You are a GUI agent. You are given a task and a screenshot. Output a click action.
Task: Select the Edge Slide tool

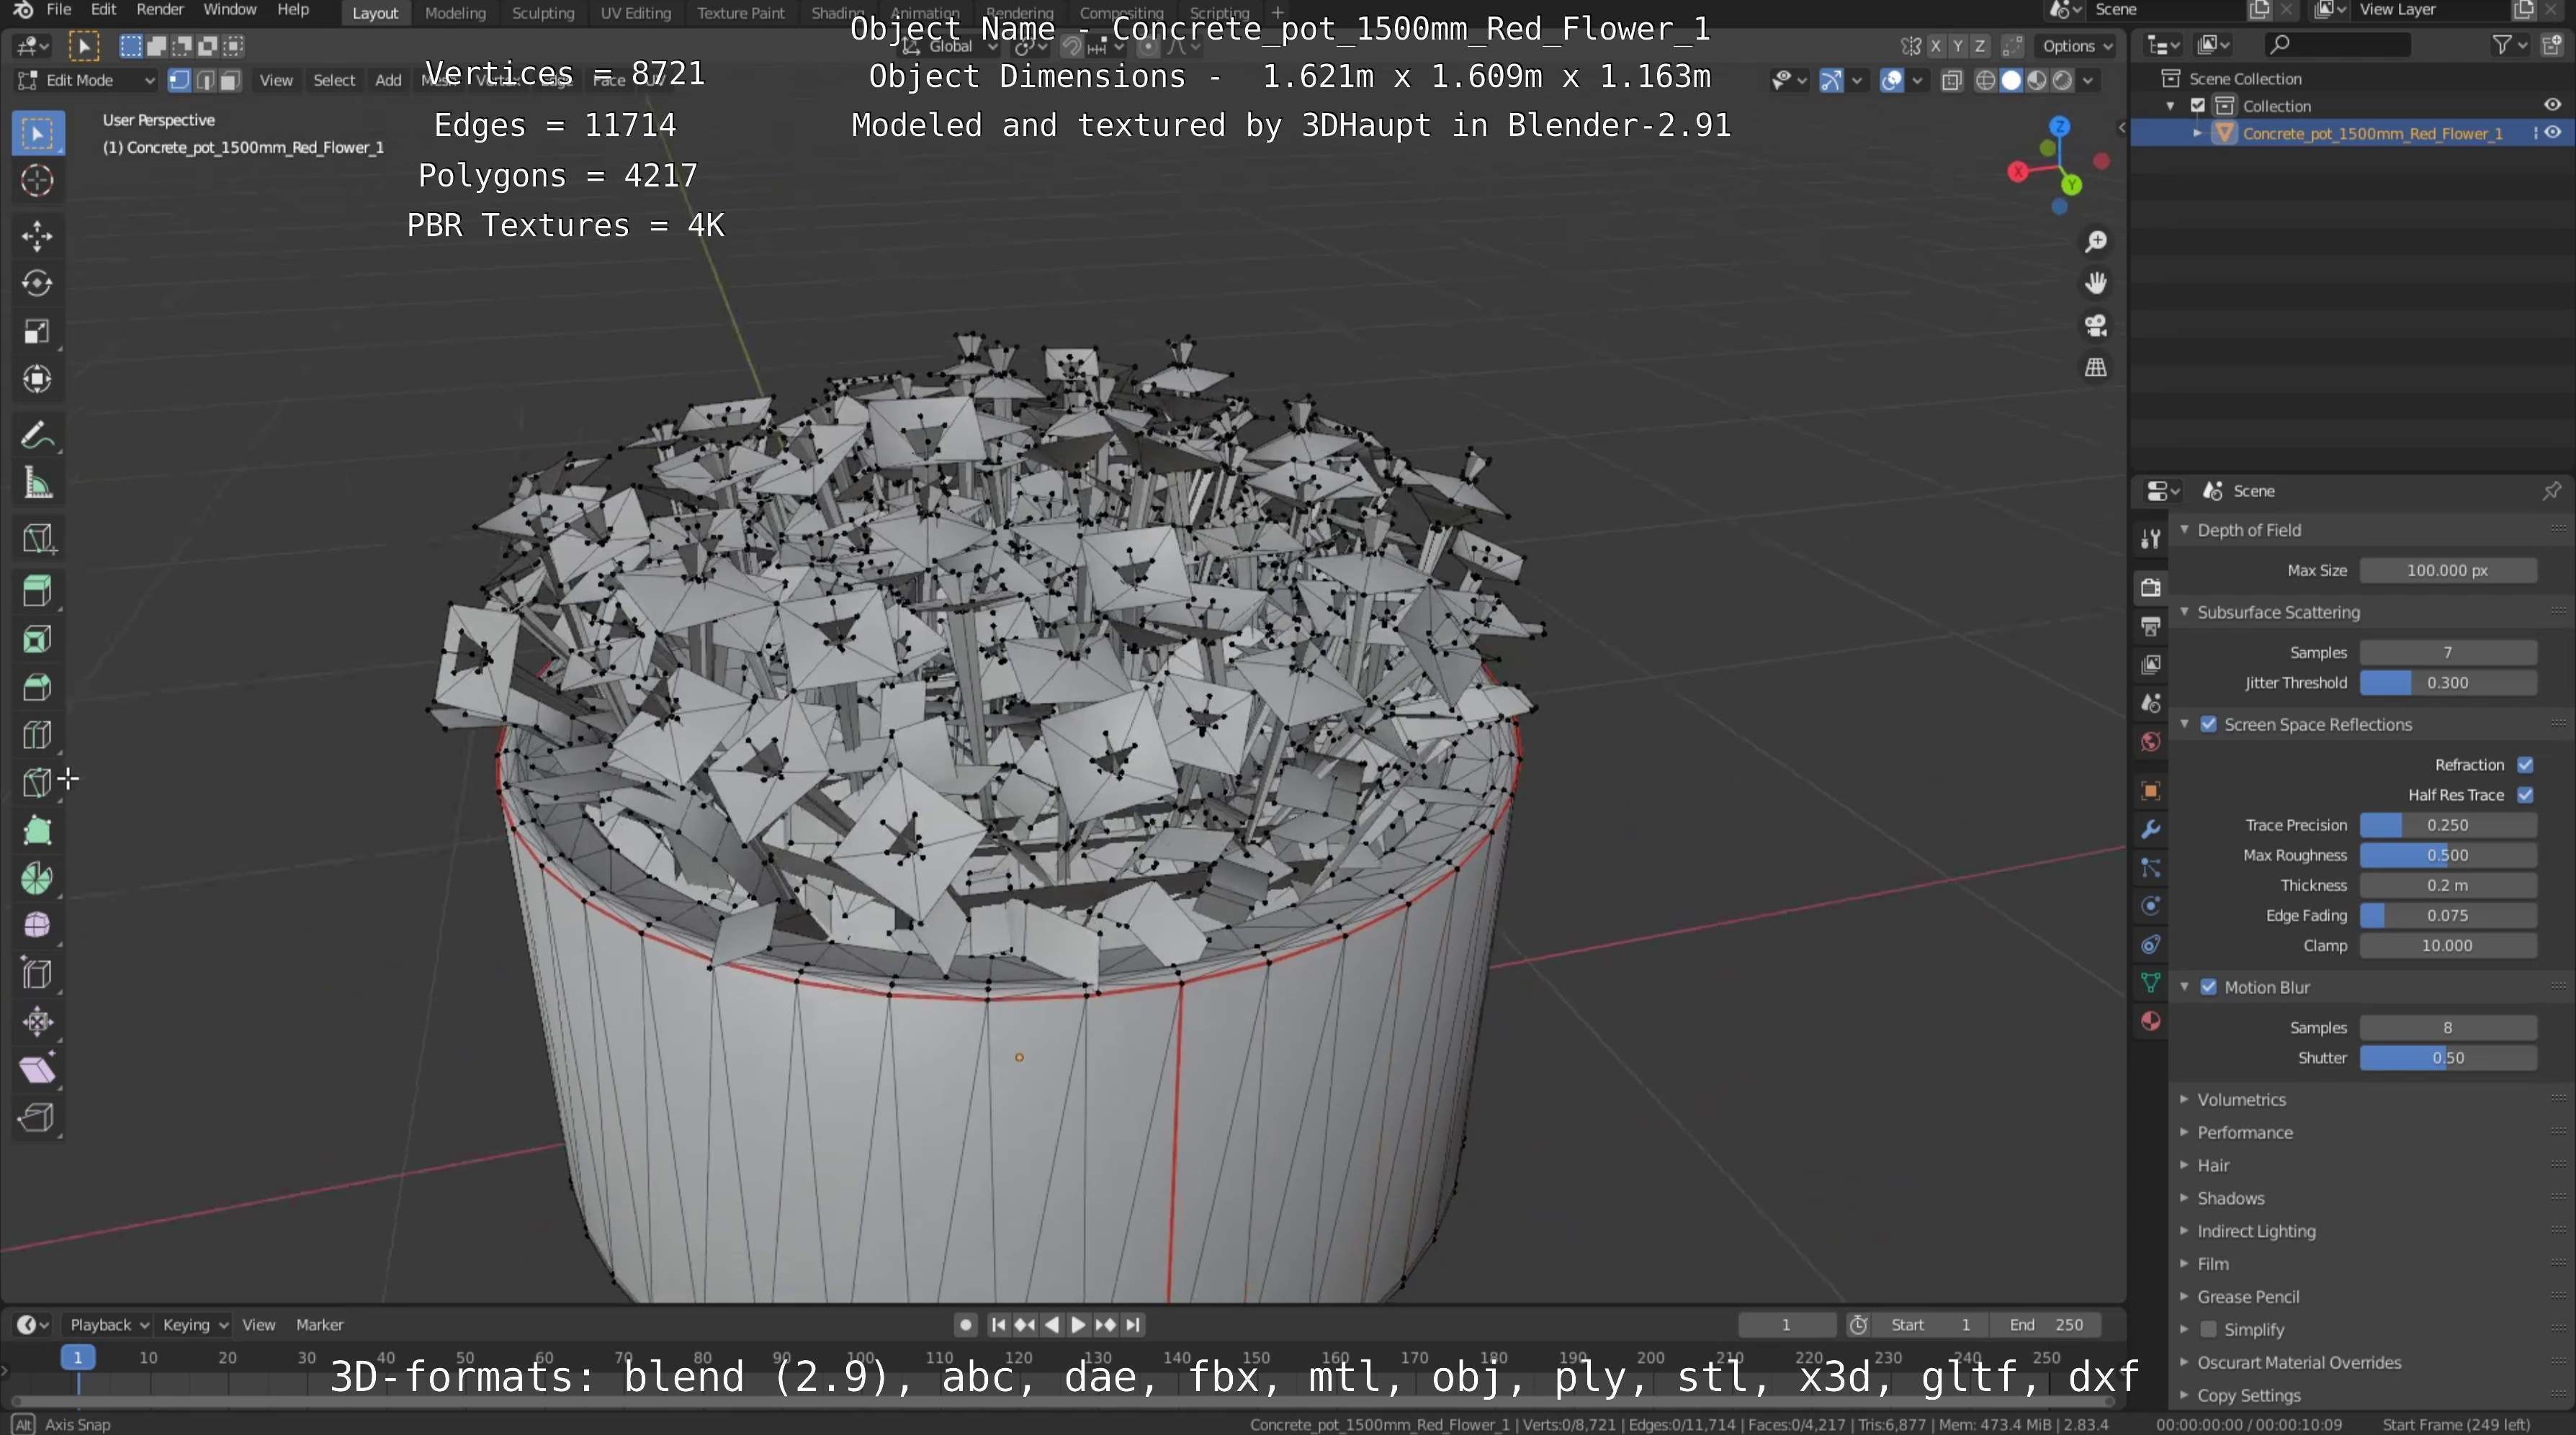tap(37, 974)
